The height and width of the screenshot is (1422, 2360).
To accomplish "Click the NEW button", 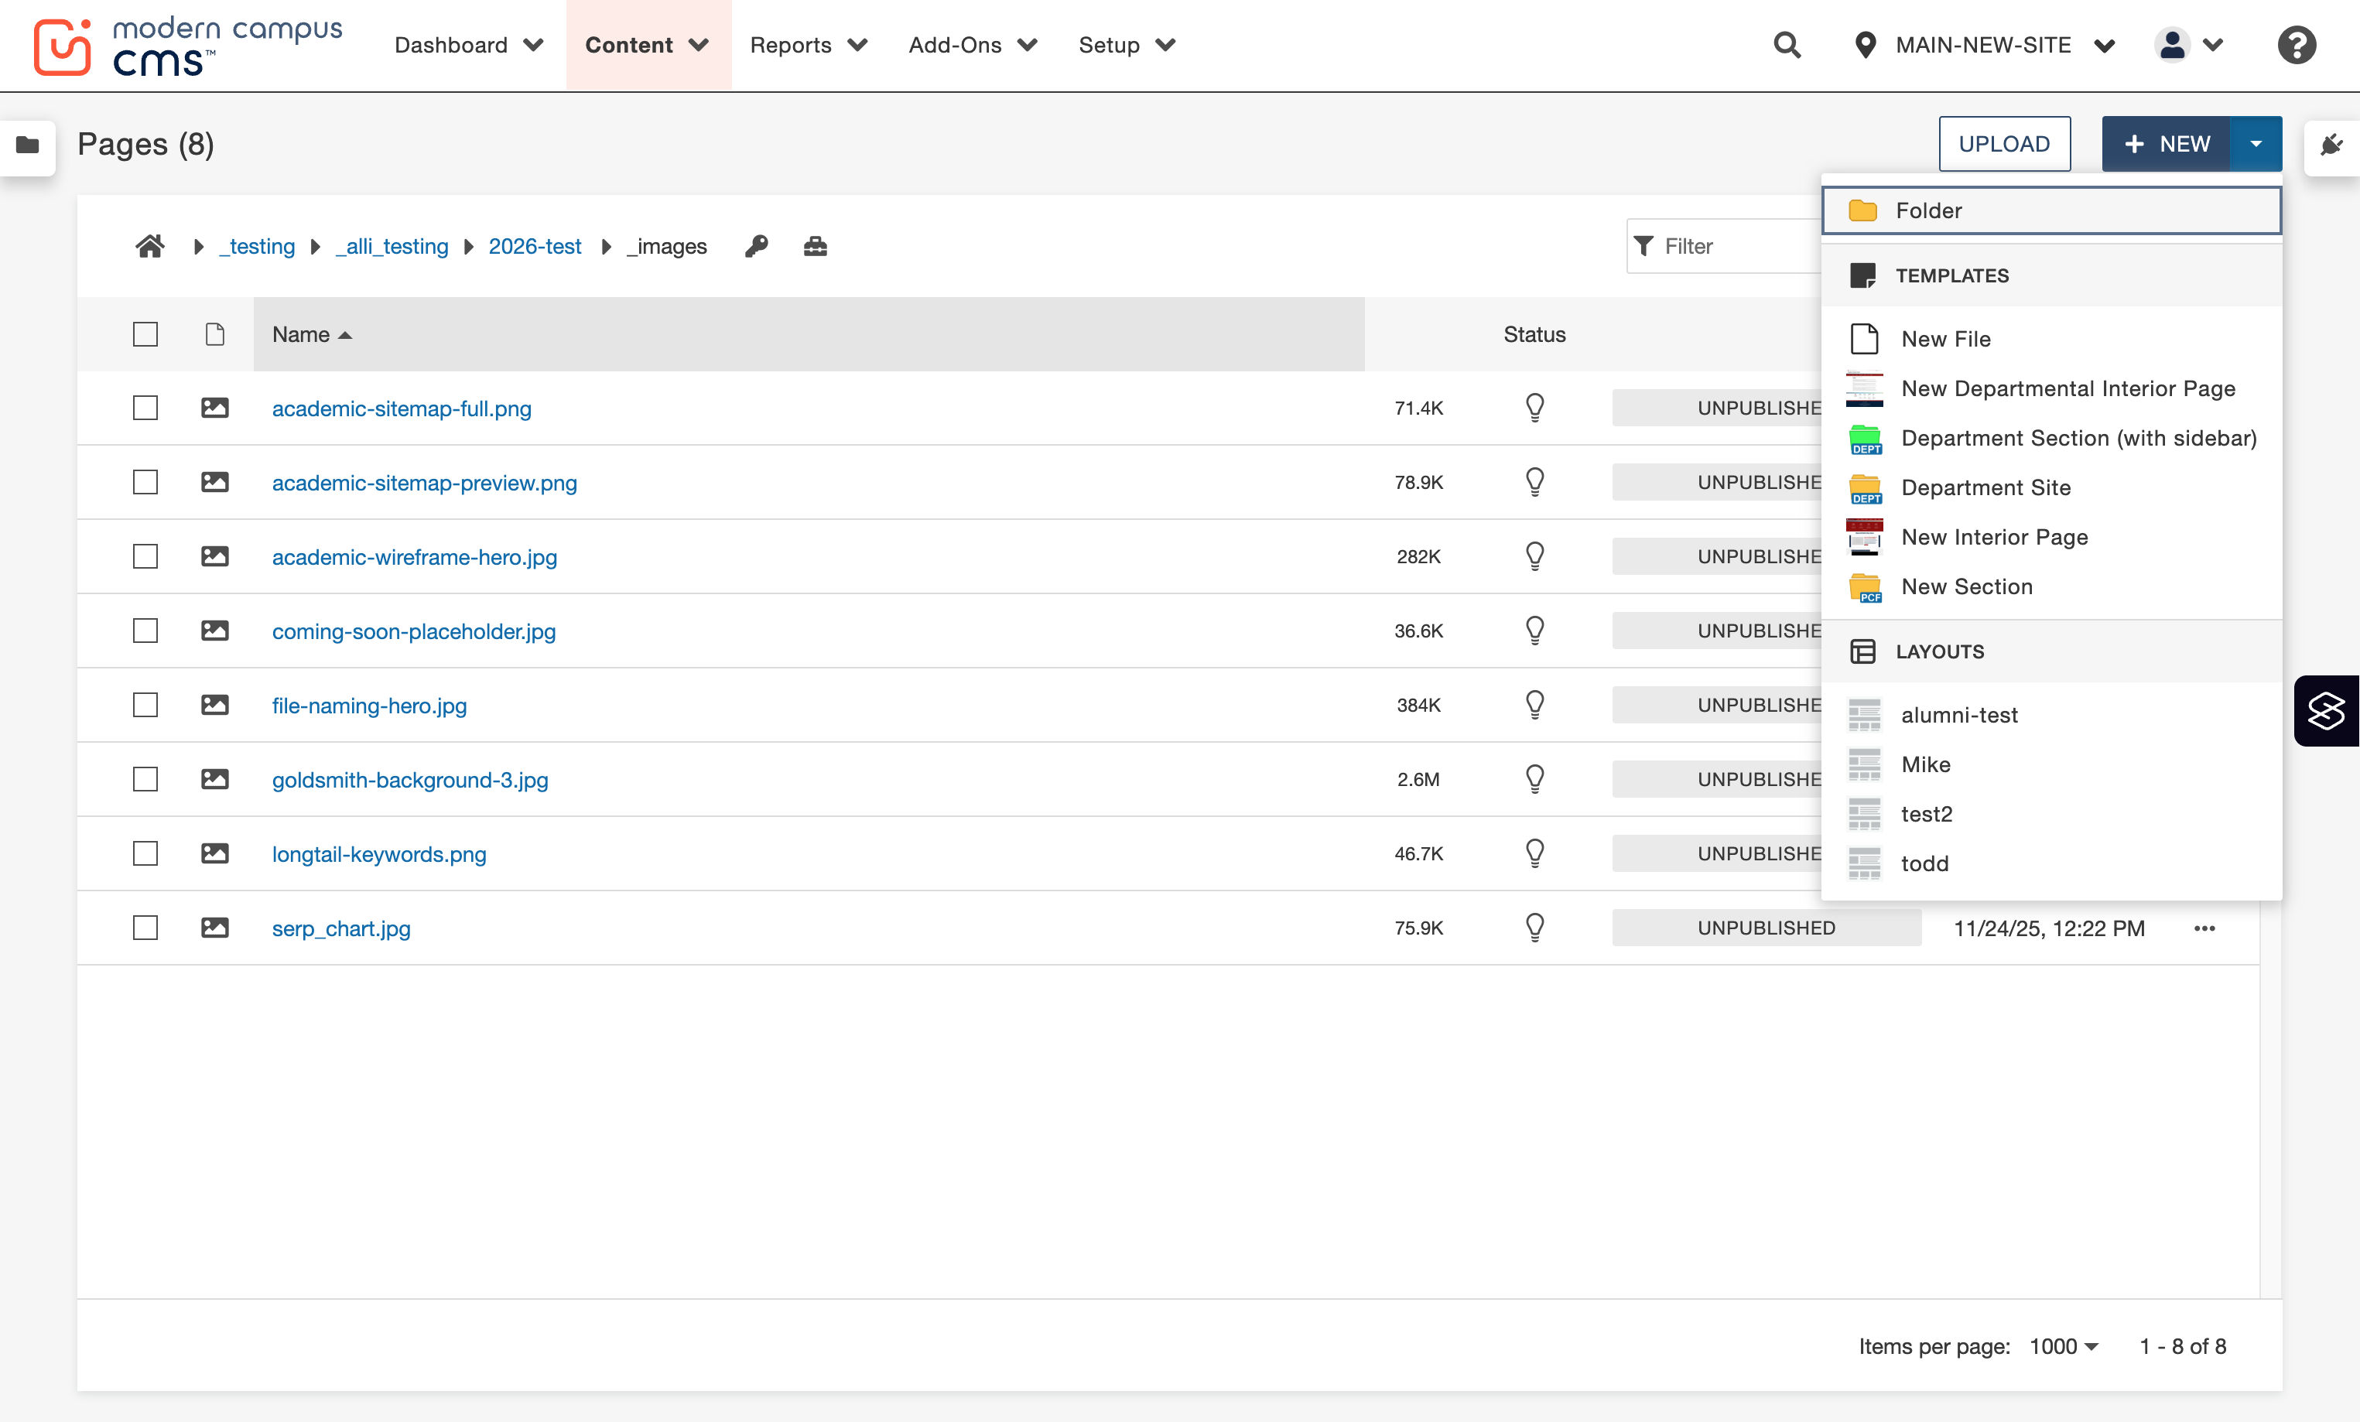I will point(2166,144).
